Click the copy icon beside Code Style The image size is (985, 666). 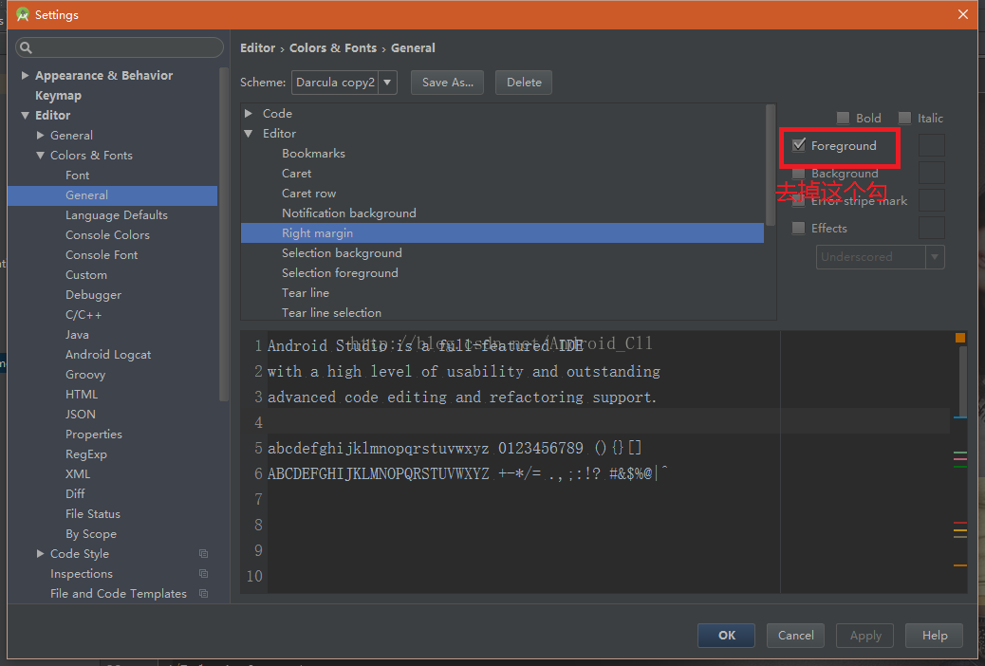203,553
